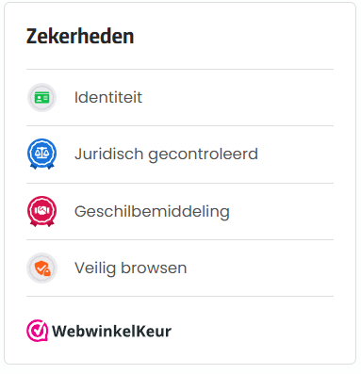Click the 'Webwinkel' part of the wordmark
This screenshot has height=374, width=361.
(x=93, y=332)
